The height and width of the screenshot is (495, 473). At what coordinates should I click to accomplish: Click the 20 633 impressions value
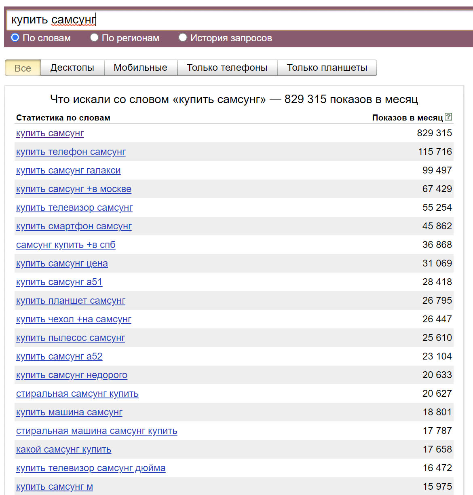437,375
